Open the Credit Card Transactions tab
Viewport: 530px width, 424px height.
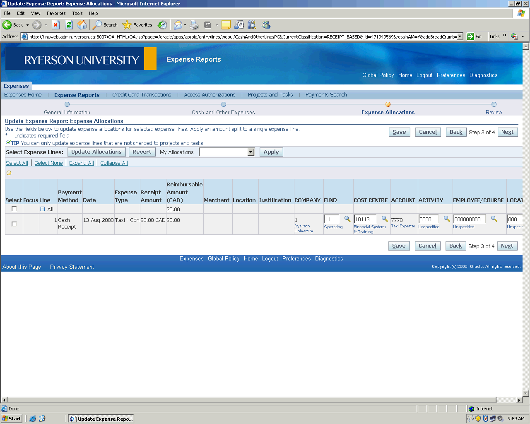[142, 95]
